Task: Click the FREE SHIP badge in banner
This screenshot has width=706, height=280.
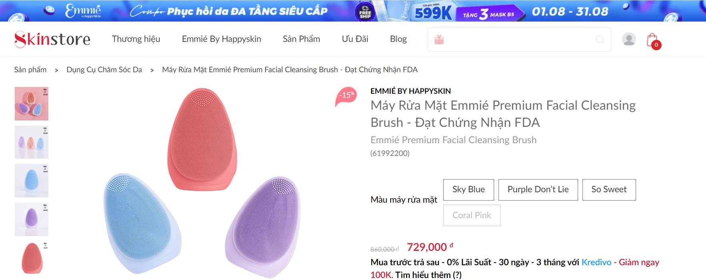Action: [365, 11]
